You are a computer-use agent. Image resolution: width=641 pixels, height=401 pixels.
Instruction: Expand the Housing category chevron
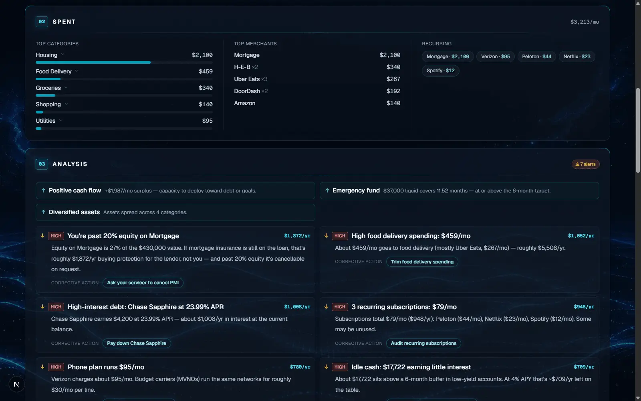[63, 55]
